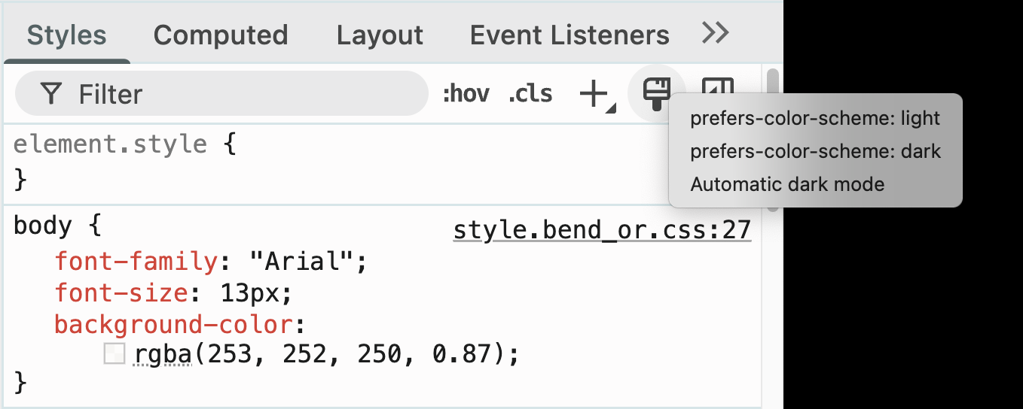Enable Automatic dark mode
The width and height of the screenshot is (1023, 409).
(787, 184)
